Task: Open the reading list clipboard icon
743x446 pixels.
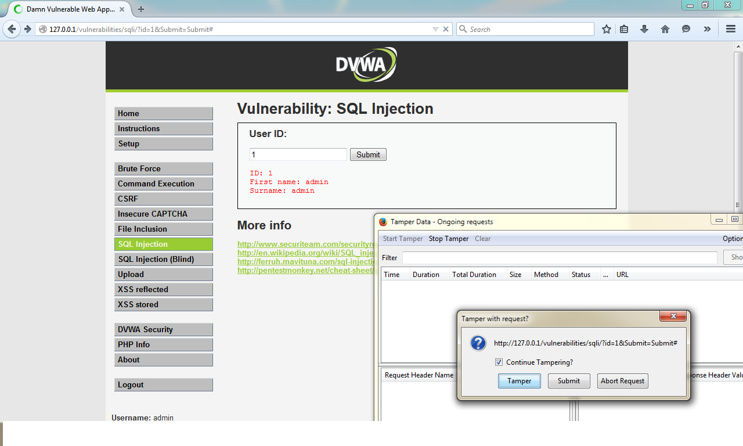Action: [624, 28]
